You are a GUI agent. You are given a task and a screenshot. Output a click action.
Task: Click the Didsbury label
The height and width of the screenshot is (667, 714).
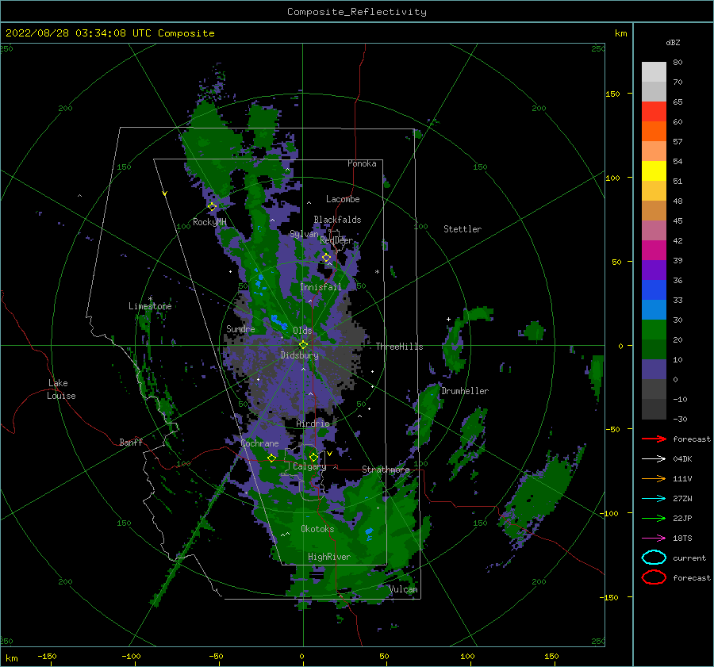coord(299,355)
